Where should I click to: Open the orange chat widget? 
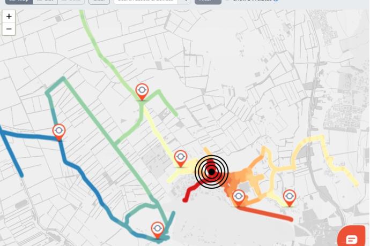[352, 236]
